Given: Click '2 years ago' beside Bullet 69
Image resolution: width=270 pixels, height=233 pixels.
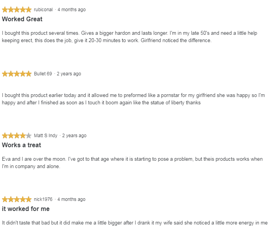Looking at the screenshot, I should point(69,74).
